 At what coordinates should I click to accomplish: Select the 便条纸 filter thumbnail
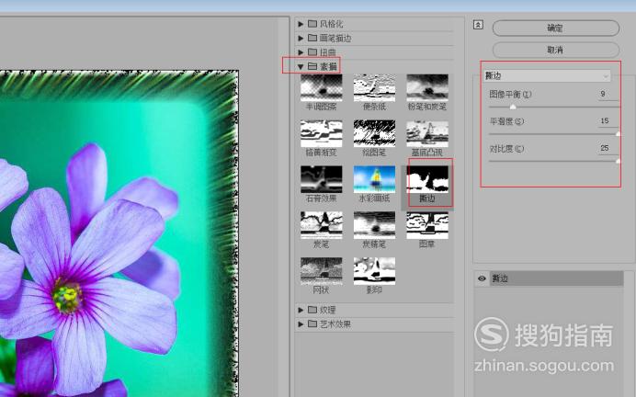coord(374,88)
